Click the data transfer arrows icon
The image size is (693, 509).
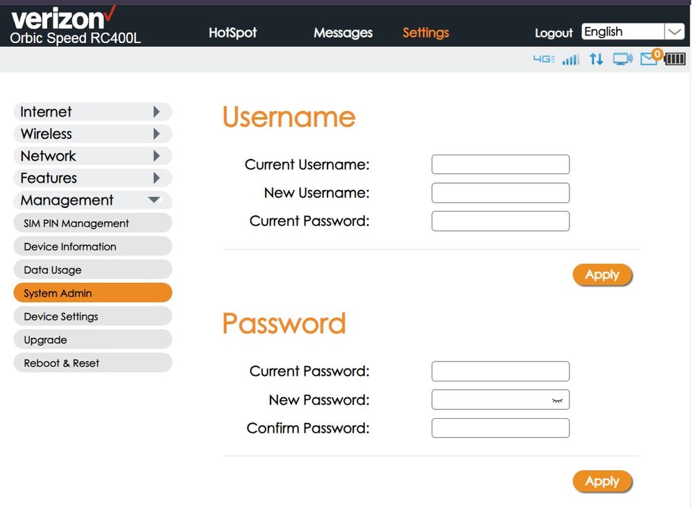pyautogui.click(x=596, y=59)
